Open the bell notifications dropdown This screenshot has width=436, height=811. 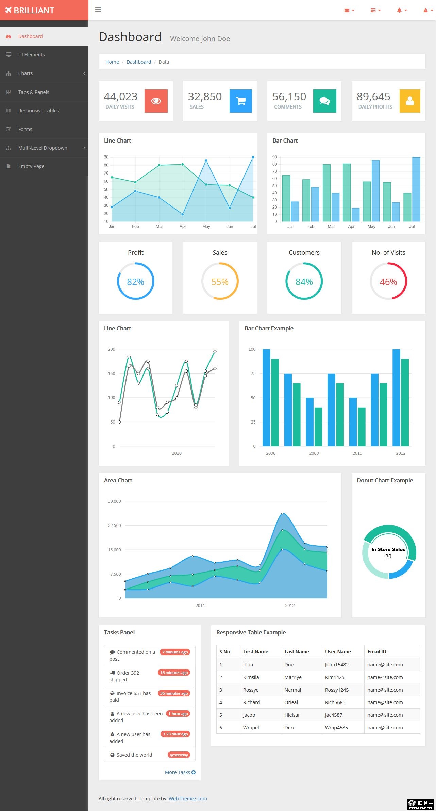[402, 10]
